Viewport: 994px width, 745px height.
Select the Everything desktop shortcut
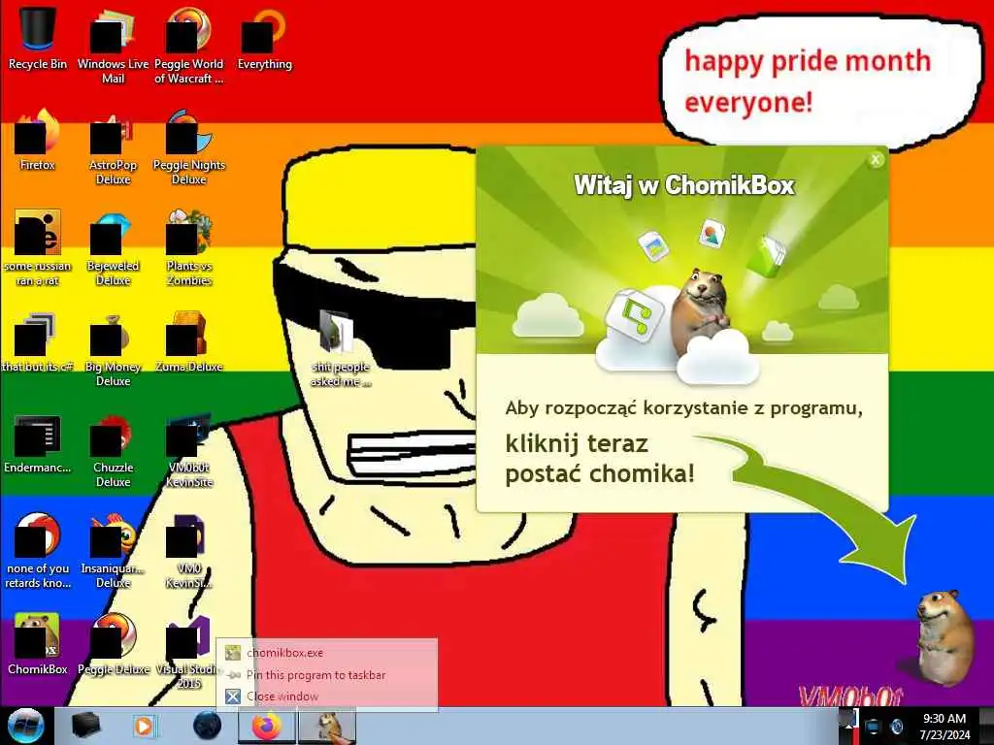(x=264, y=38)
